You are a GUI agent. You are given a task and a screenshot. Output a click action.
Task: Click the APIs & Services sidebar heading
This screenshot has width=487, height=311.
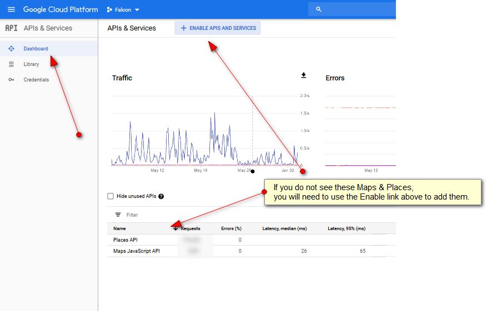pyautogui.click(x=48, y=28)
